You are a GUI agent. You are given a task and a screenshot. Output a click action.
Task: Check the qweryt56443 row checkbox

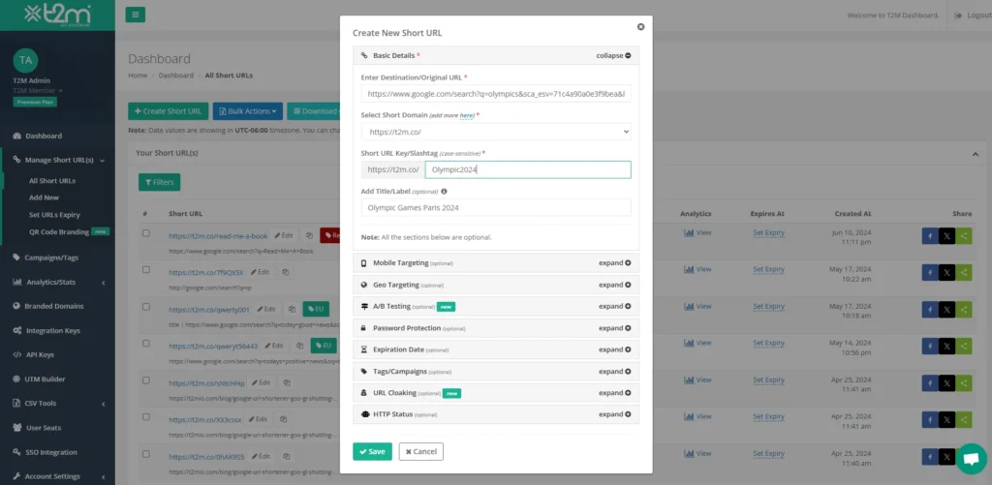point(146,344)
